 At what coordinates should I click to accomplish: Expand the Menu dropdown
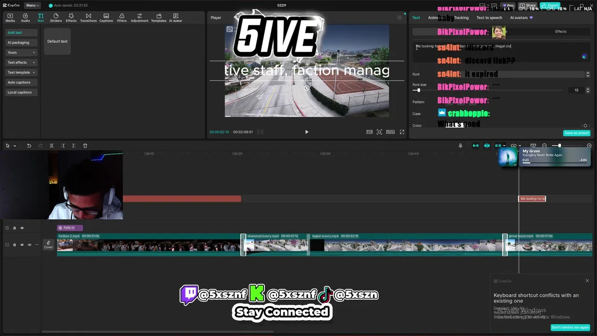(31, 5)
